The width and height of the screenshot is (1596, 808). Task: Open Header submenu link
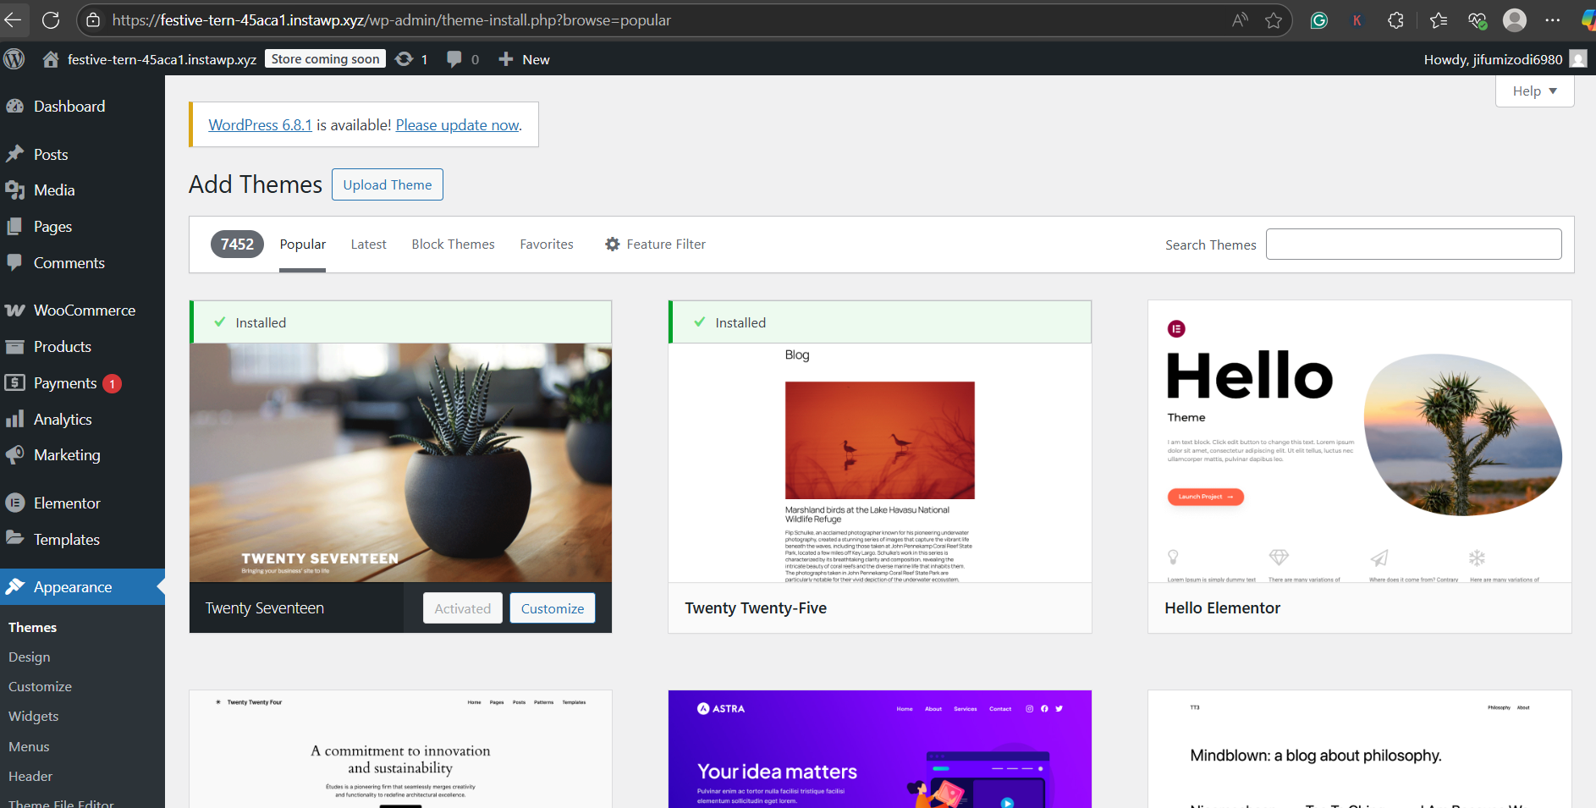[30, 777]
